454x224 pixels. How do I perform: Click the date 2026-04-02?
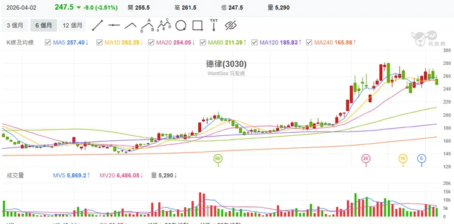pos(21,8)
